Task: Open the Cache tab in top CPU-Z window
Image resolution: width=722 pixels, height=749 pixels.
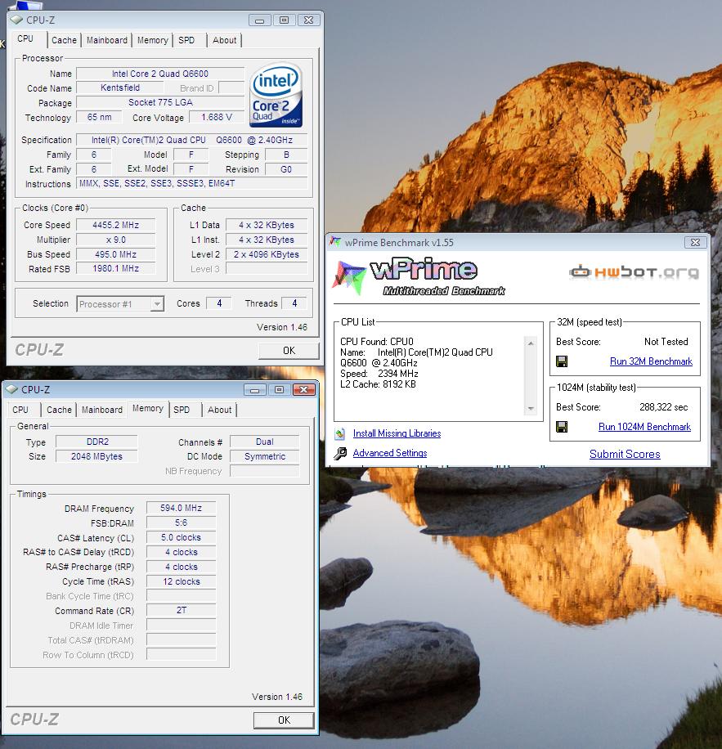Action: tap(64, 40)
